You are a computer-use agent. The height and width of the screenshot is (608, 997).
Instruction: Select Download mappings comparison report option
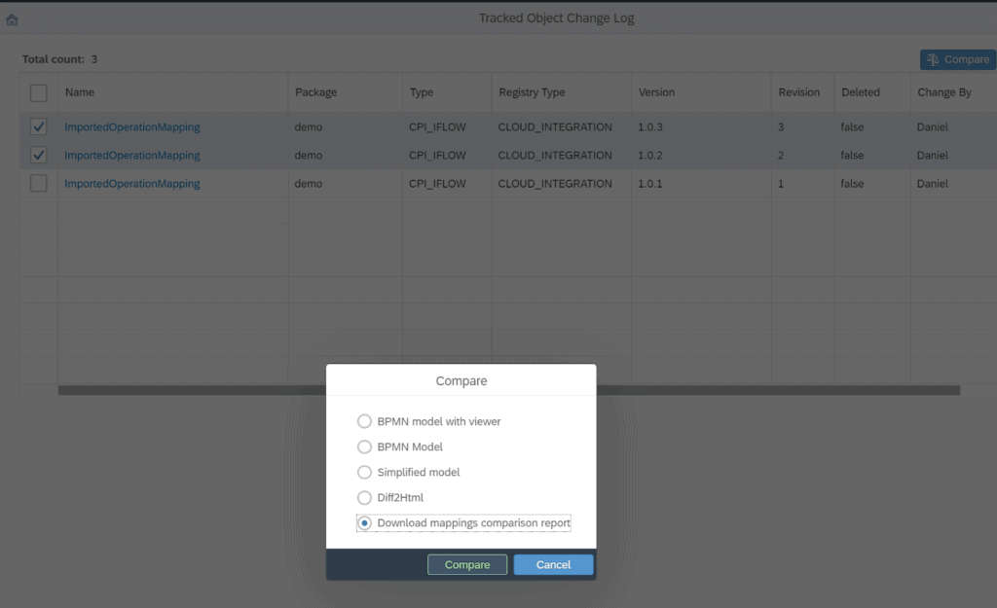pyautogui.click(x=364, y=522)
